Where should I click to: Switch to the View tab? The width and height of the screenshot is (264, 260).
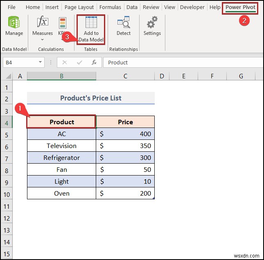tap(169, 7)
